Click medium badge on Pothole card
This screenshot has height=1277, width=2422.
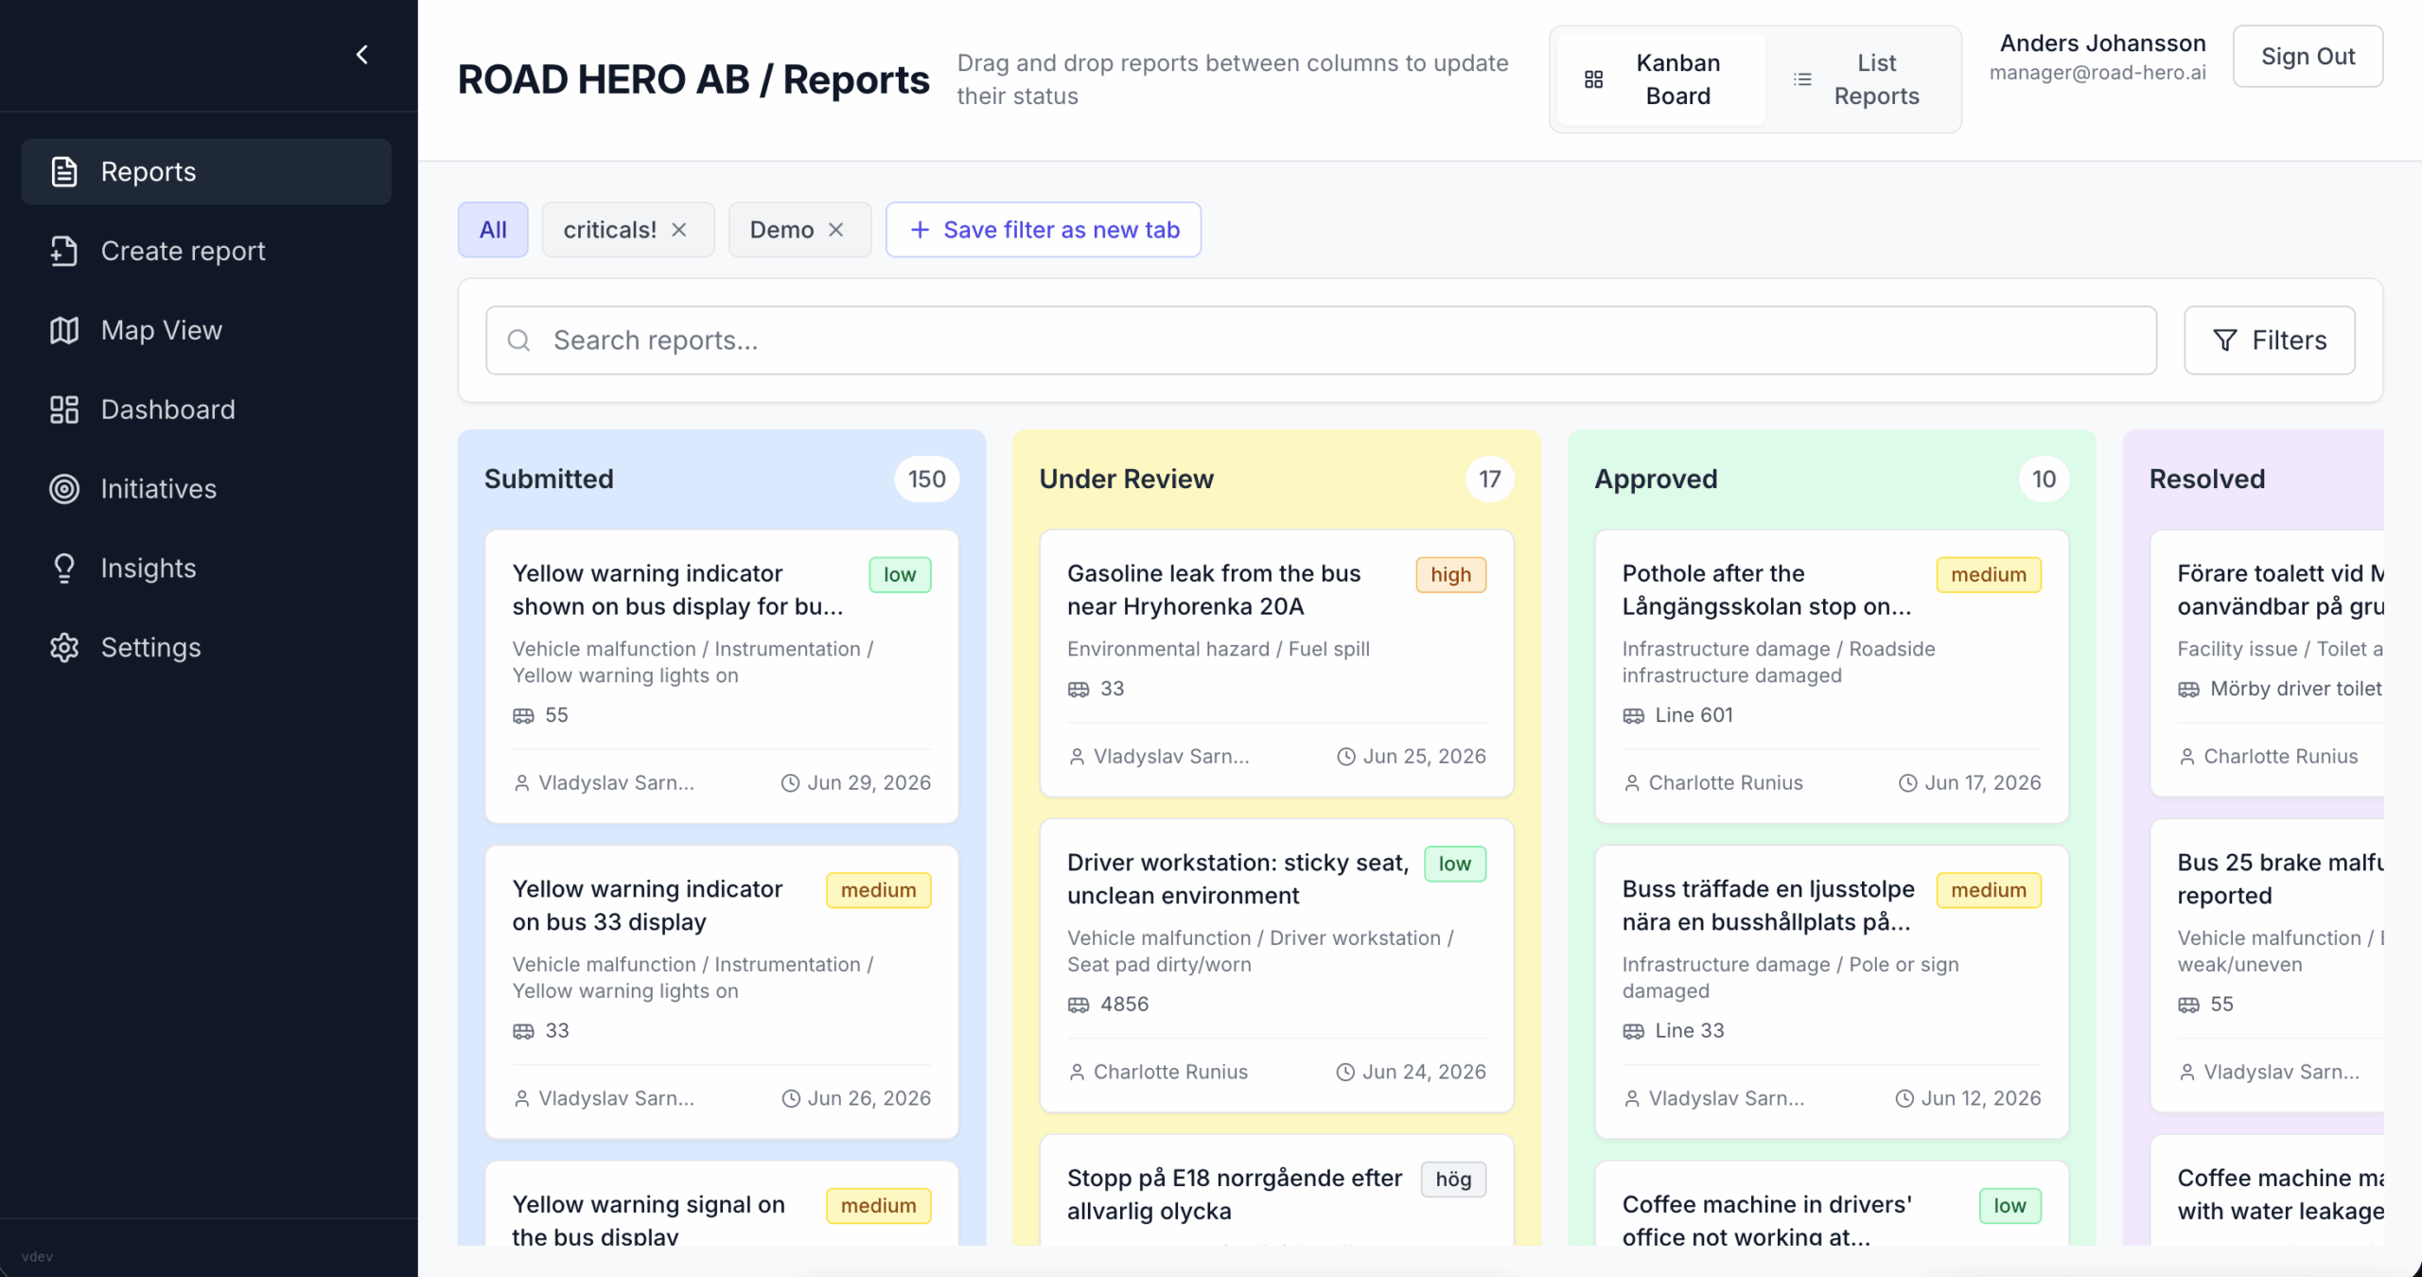click(x=1989, y=575)
